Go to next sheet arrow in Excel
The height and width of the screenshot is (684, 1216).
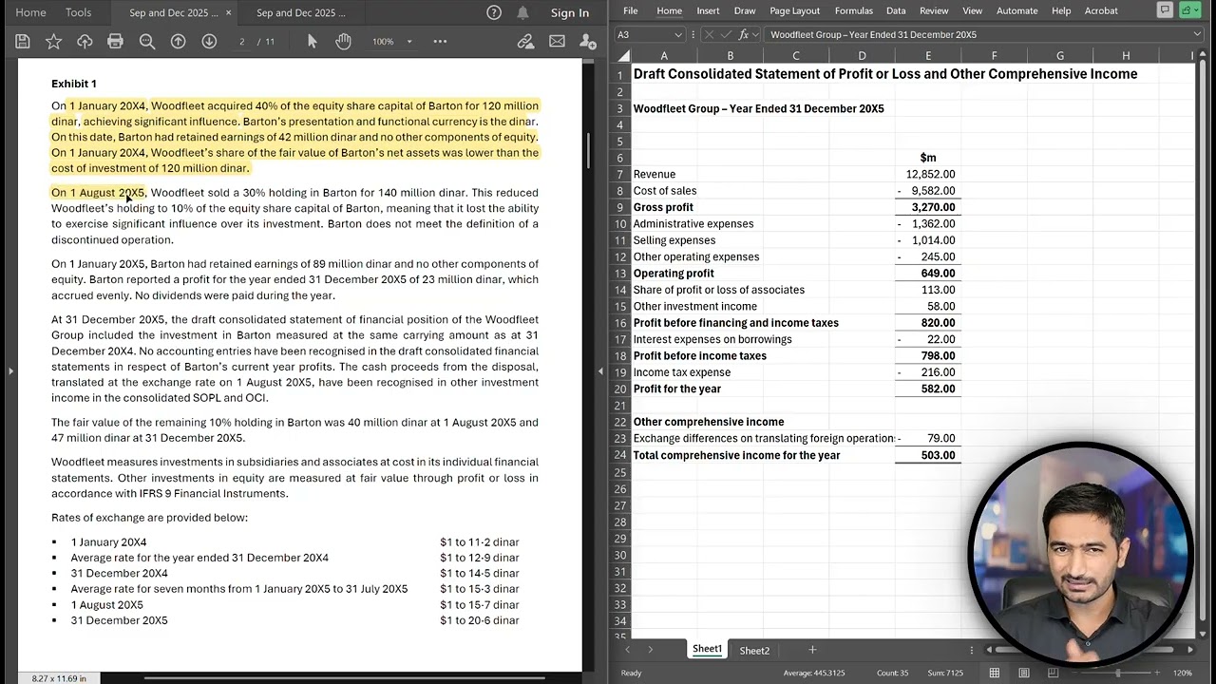point(651,650)
